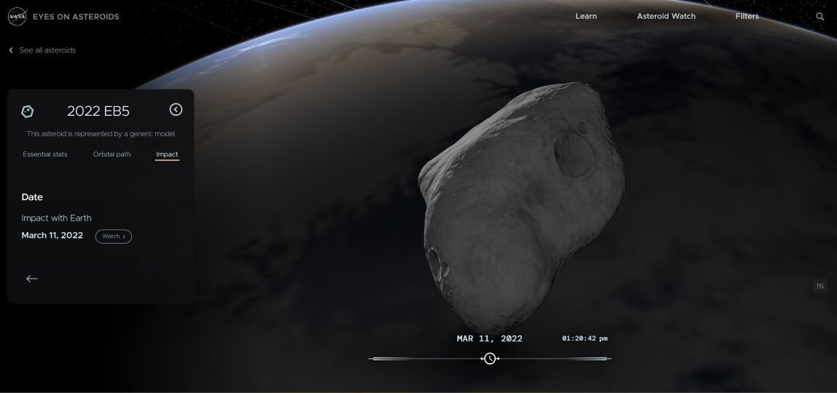Click the Date heading in the panel
Screen dimensions: 837x393
coord(32,197)
